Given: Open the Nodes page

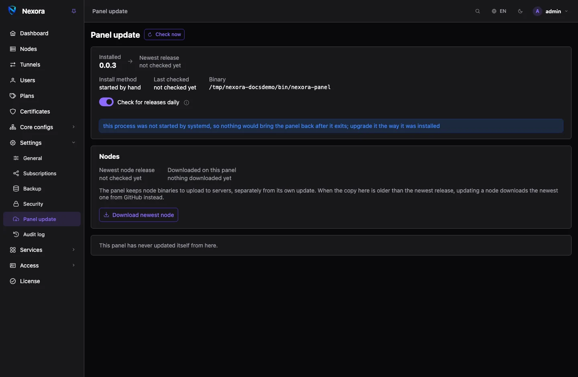Looking at the screenshot, I should [x=42, y=49].
